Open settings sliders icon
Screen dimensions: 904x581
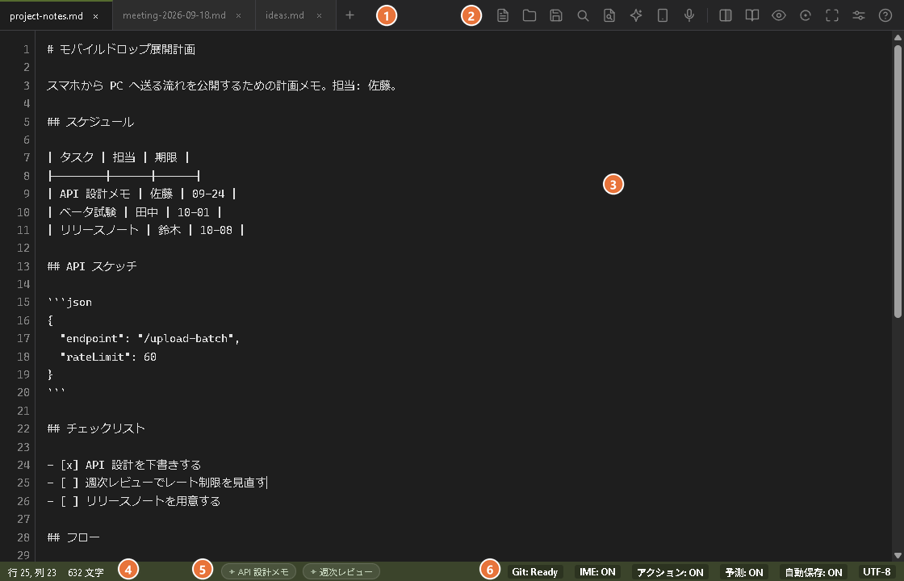pos(859,15)
